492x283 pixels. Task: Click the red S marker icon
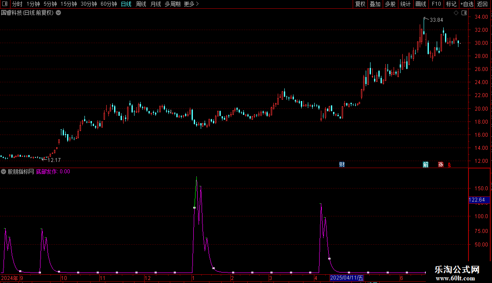click(x=449, y=165)
